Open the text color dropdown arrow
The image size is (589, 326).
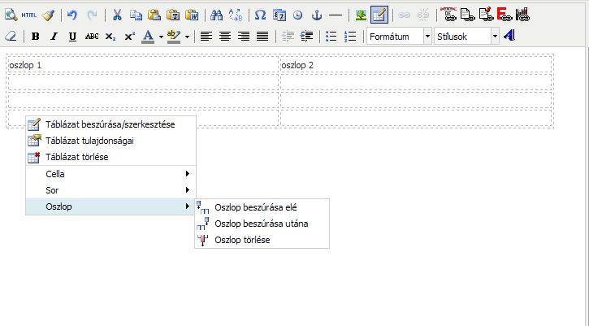(161, 37)
